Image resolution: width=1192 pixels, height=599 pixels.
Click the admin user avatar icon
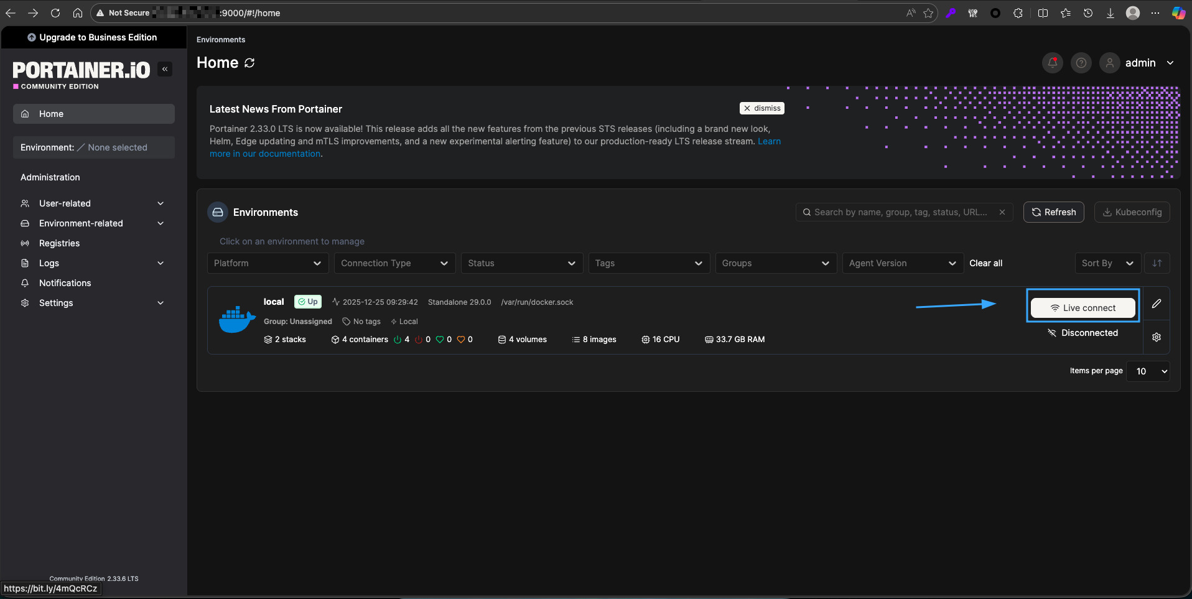[1109, 62]
